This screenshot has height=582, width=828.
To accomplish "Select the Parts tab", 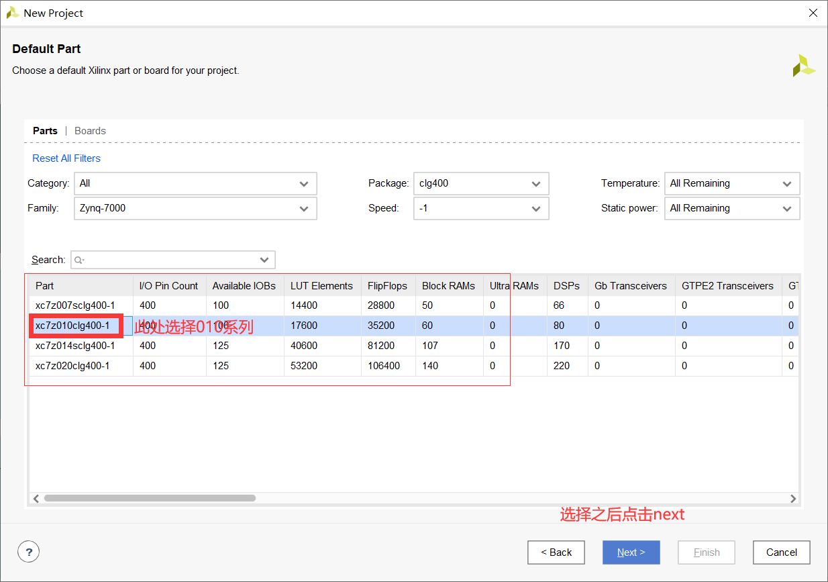I will point(45,131).
